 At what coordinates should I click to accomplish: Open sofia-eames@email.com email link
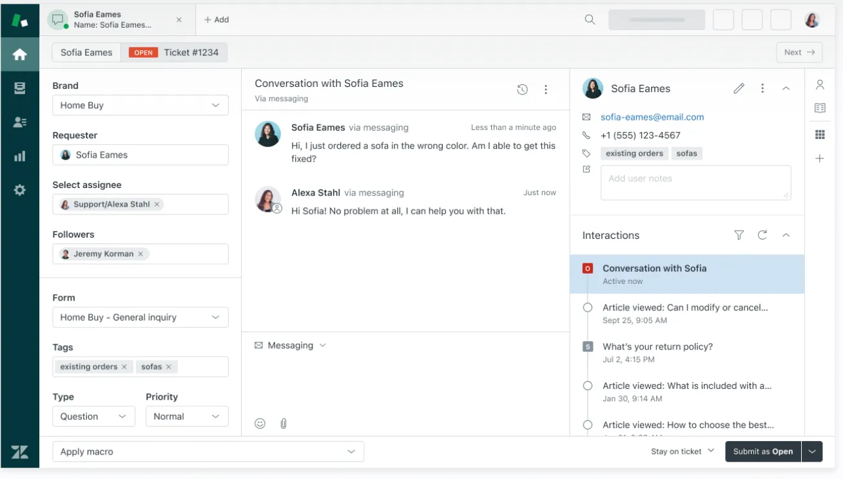pyautogui.click(x=652, y=117)
